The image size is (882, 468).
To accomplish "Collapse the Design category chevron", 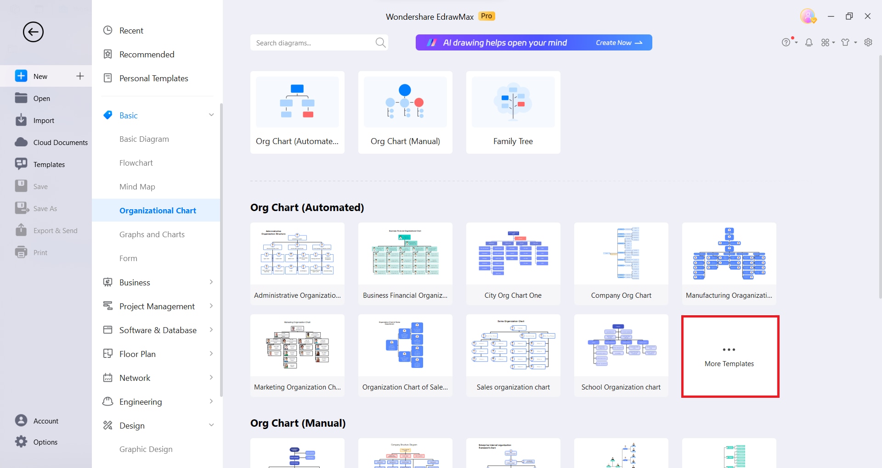I will pyautogui.click(x=211, y=425).
